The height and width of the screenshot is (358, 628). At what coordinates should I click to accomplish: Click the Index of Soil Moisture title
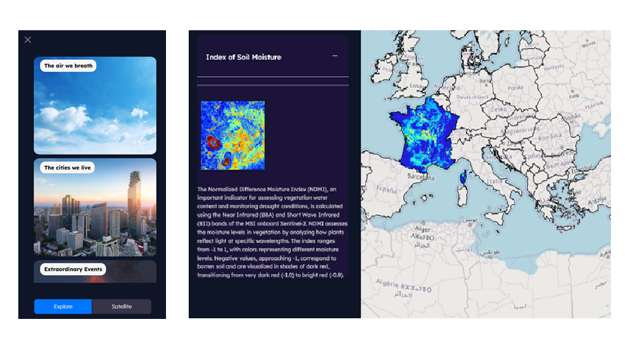[x=244, y=57]
